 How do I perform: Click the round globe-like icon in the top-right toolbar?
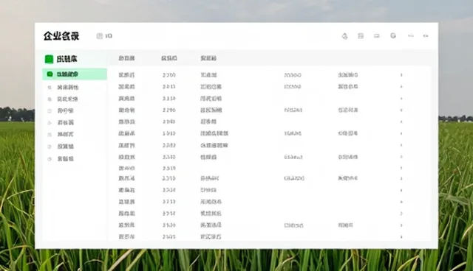[393, 36]
